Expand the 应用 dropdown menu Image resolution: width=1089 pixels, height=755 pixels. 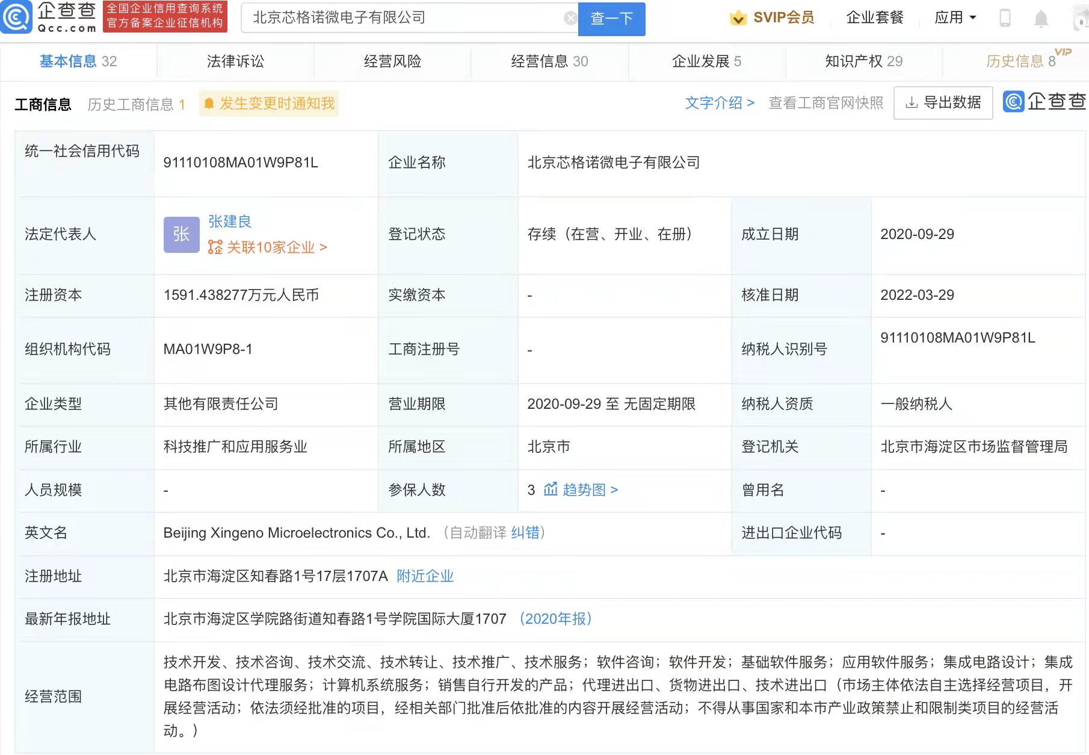coord(955,17)
